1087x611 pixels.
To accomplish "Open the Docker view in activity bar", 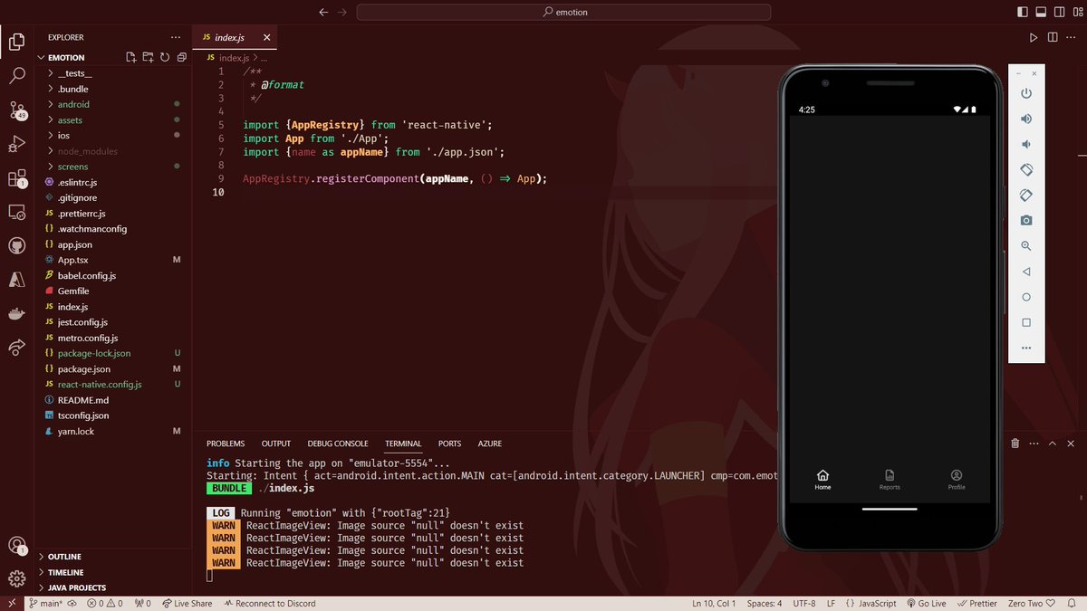I will pos(16,314).
